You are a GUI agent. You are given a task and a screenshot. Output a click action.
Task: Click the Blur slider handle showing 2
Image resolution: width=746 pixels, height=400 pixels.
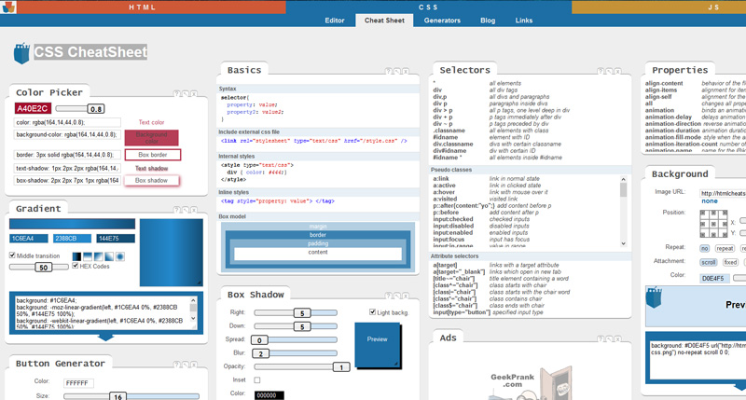click(261, 353)
